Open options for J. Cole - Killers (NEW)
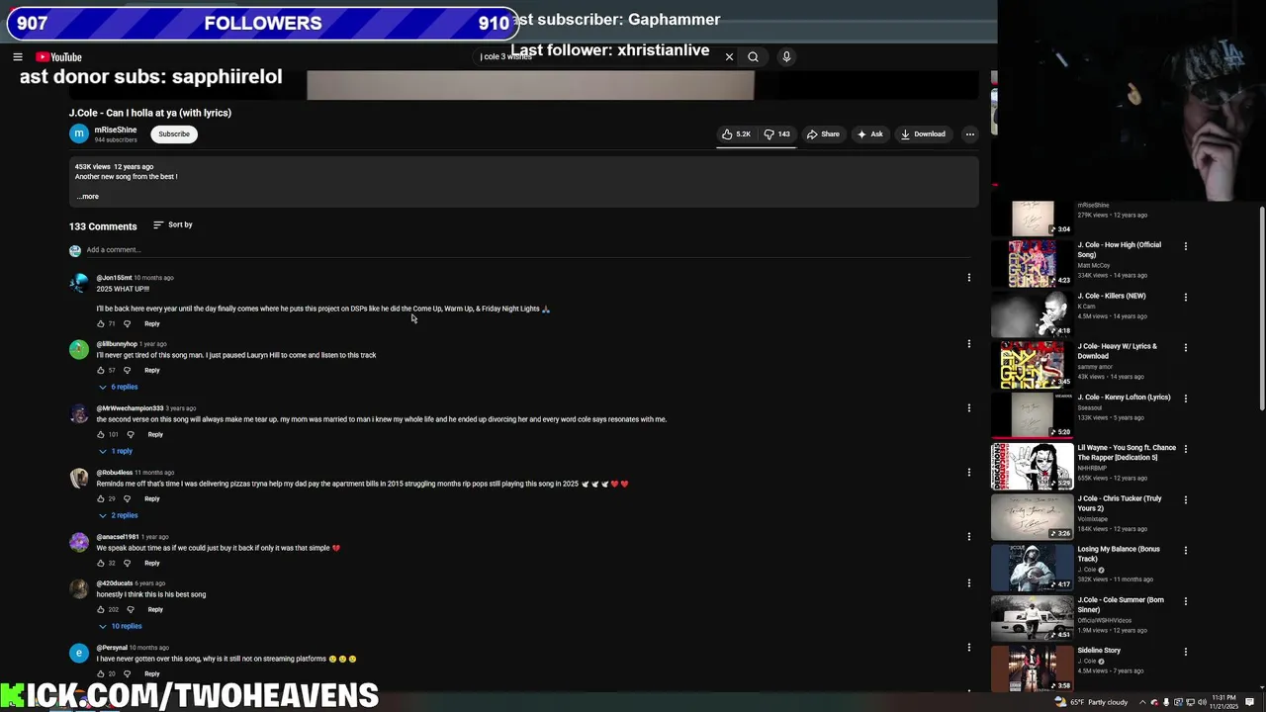This screenshot has width=1266, height=712. point(1186,297)
